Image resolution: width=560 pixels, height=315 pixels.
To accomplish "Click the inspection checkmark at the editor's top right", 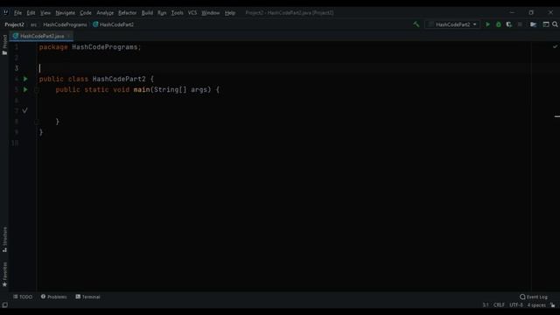I will [x=555, y=46].
